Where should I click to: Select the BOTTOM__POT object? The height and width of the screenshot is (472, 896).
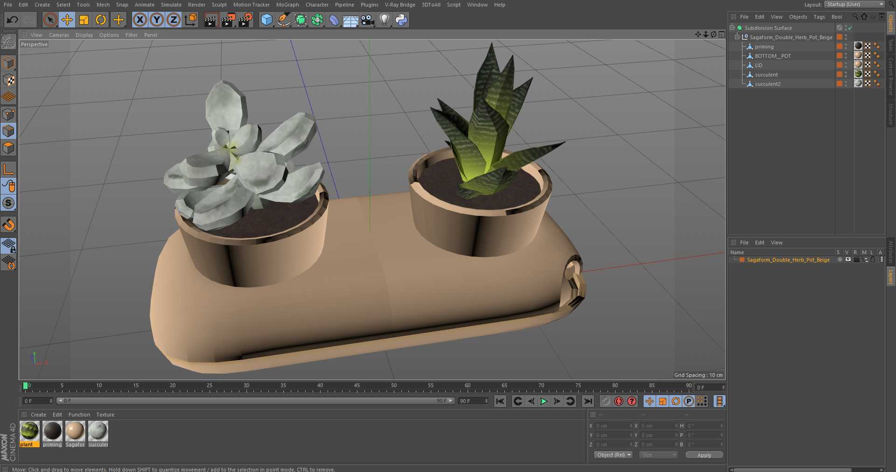coord(773,56)
